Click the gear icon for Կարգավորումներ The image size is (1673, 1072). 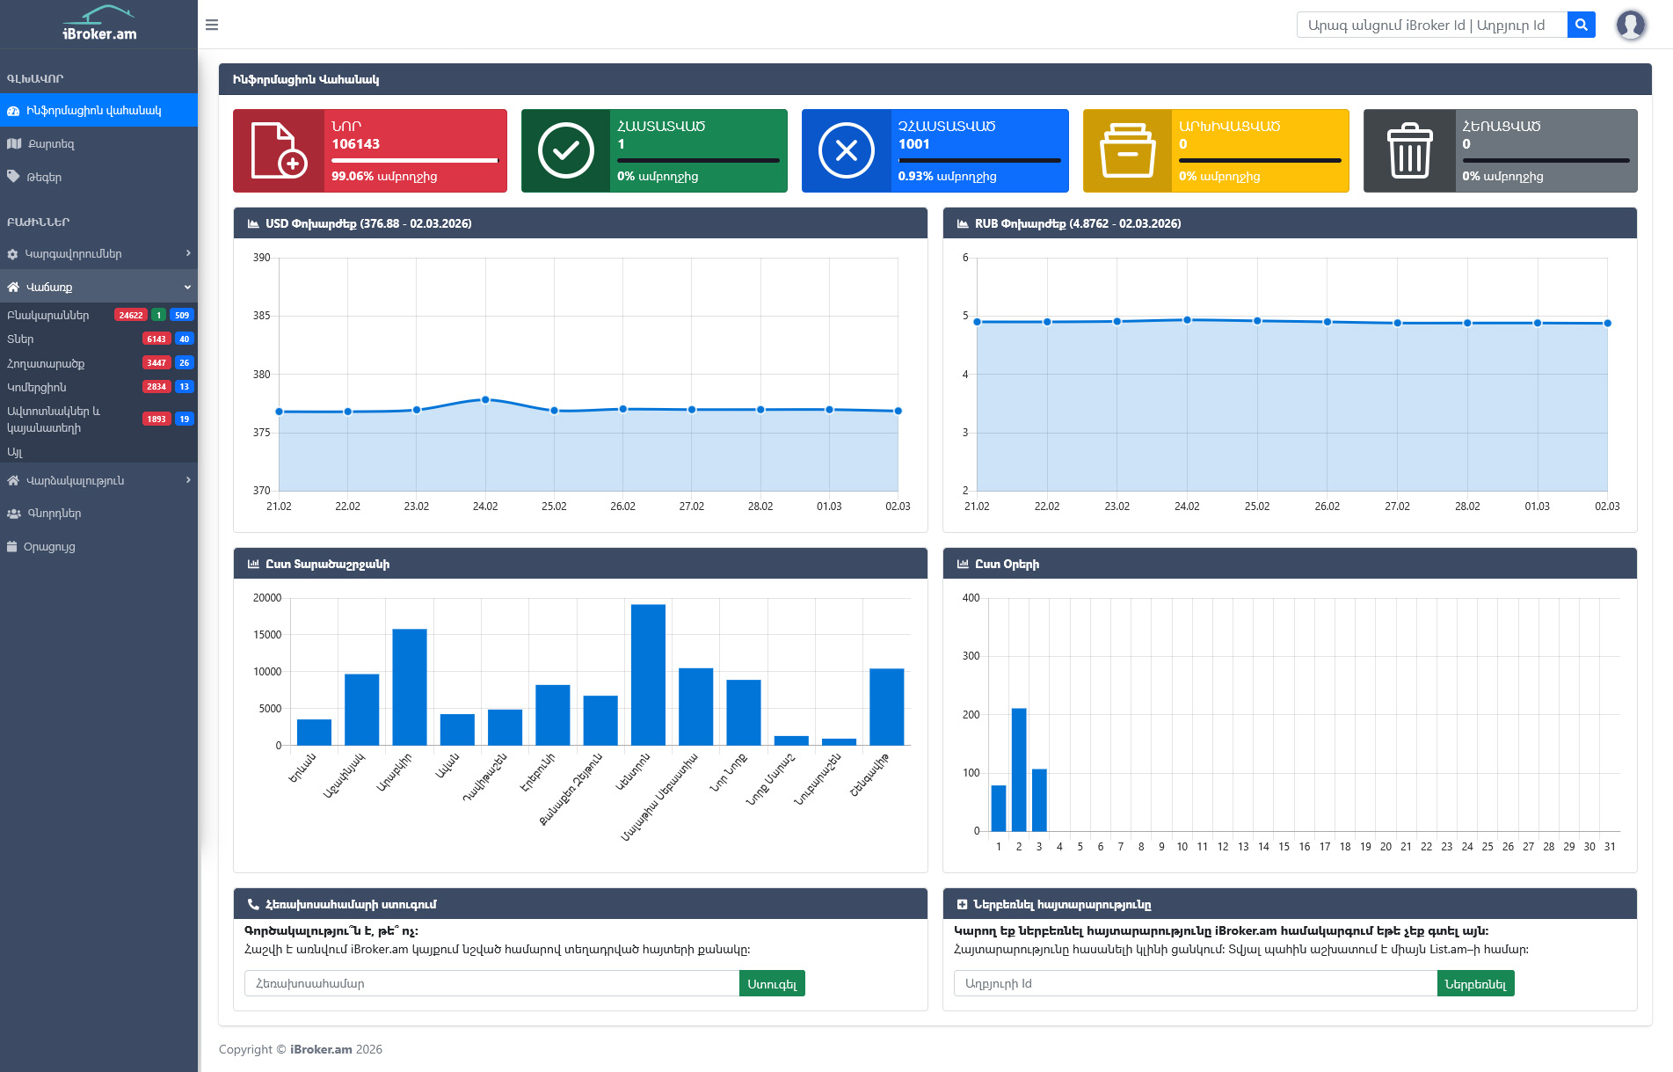12,253
